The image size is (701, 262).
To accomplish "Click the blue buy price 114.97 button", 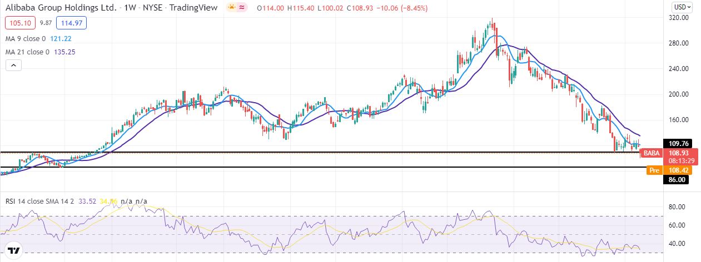I will [x=72, y=23].
